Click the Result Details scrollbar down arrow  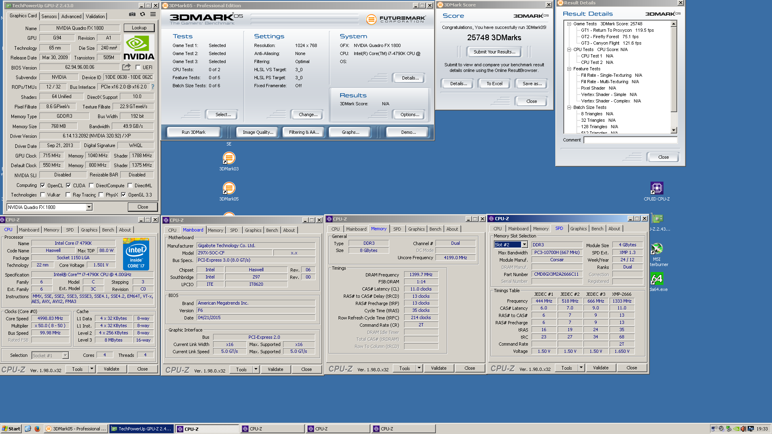pyautogui.click(x=674, y=130)
